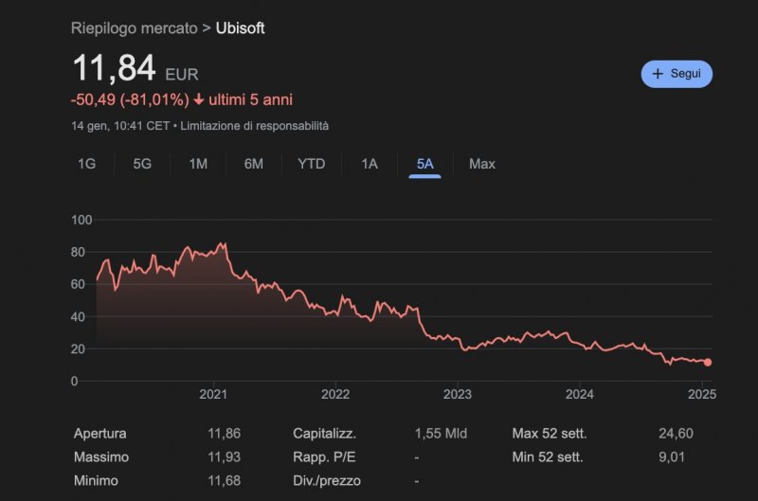Select the 5G time range tab
The height and width of the screenshot is (501, 758).
coord(142,164)
